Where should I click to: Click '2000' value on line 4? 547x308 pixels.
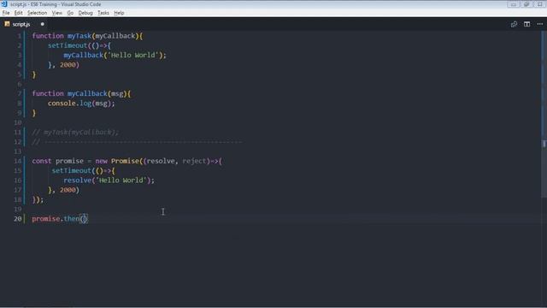68,65
